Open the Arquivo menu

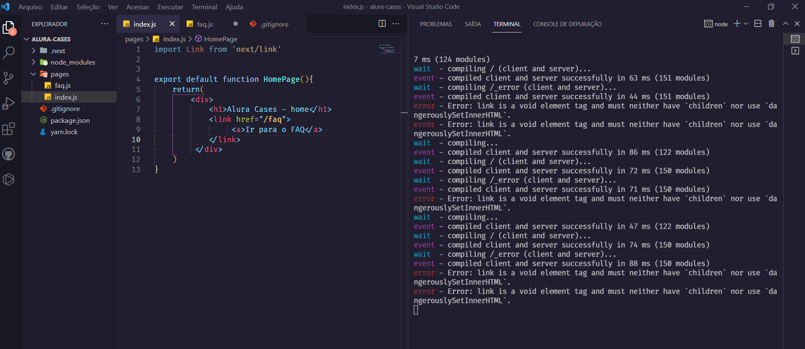(x=30, y=7)
